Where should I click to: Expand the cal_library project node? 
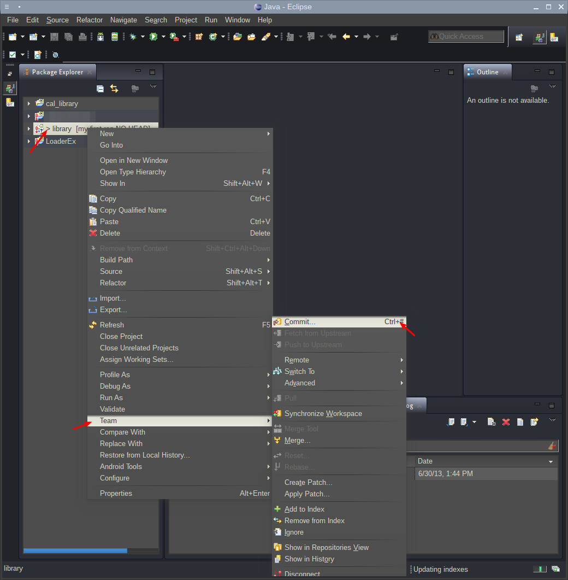28,102
